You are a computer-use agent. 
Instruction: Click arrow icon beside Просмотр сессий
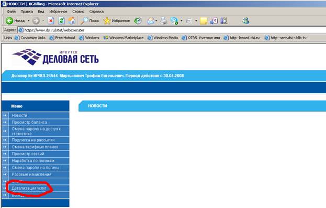[5, 154]
